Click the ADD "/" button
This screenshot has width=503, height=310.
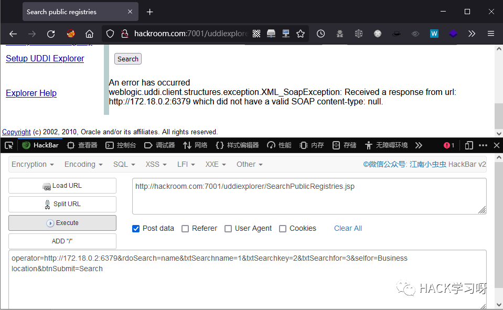tap(62, 241)
